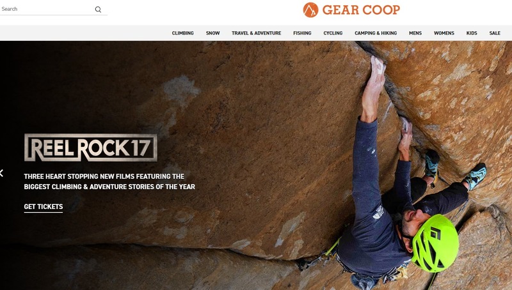This screenshot has height=290, width=512.
Task: Click the Gear Coop mountain logo icon
Action: click(310, 10)
